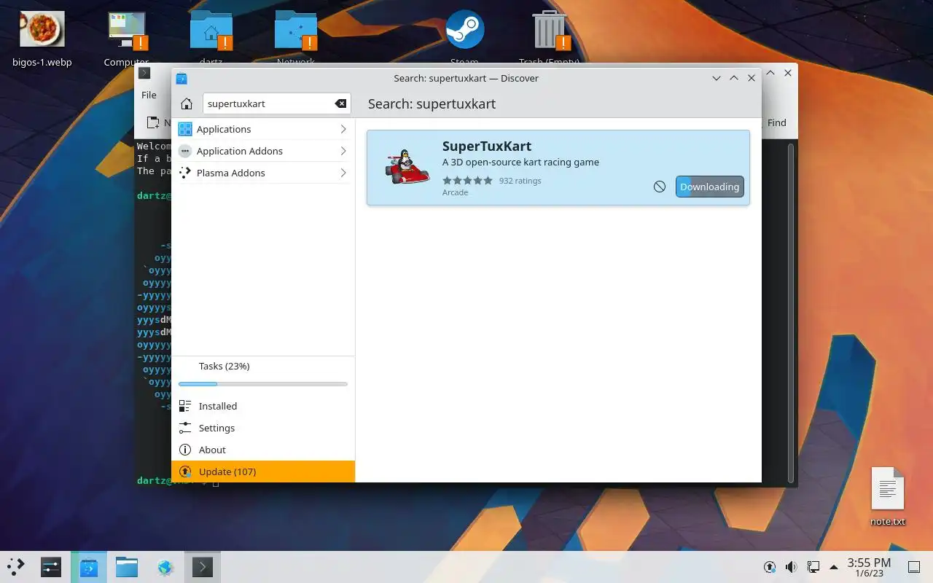This screenshot has height=583, width=933.
Task: Click the Discover window app icon
Action: pyautogui.click(x=181, y=78)
